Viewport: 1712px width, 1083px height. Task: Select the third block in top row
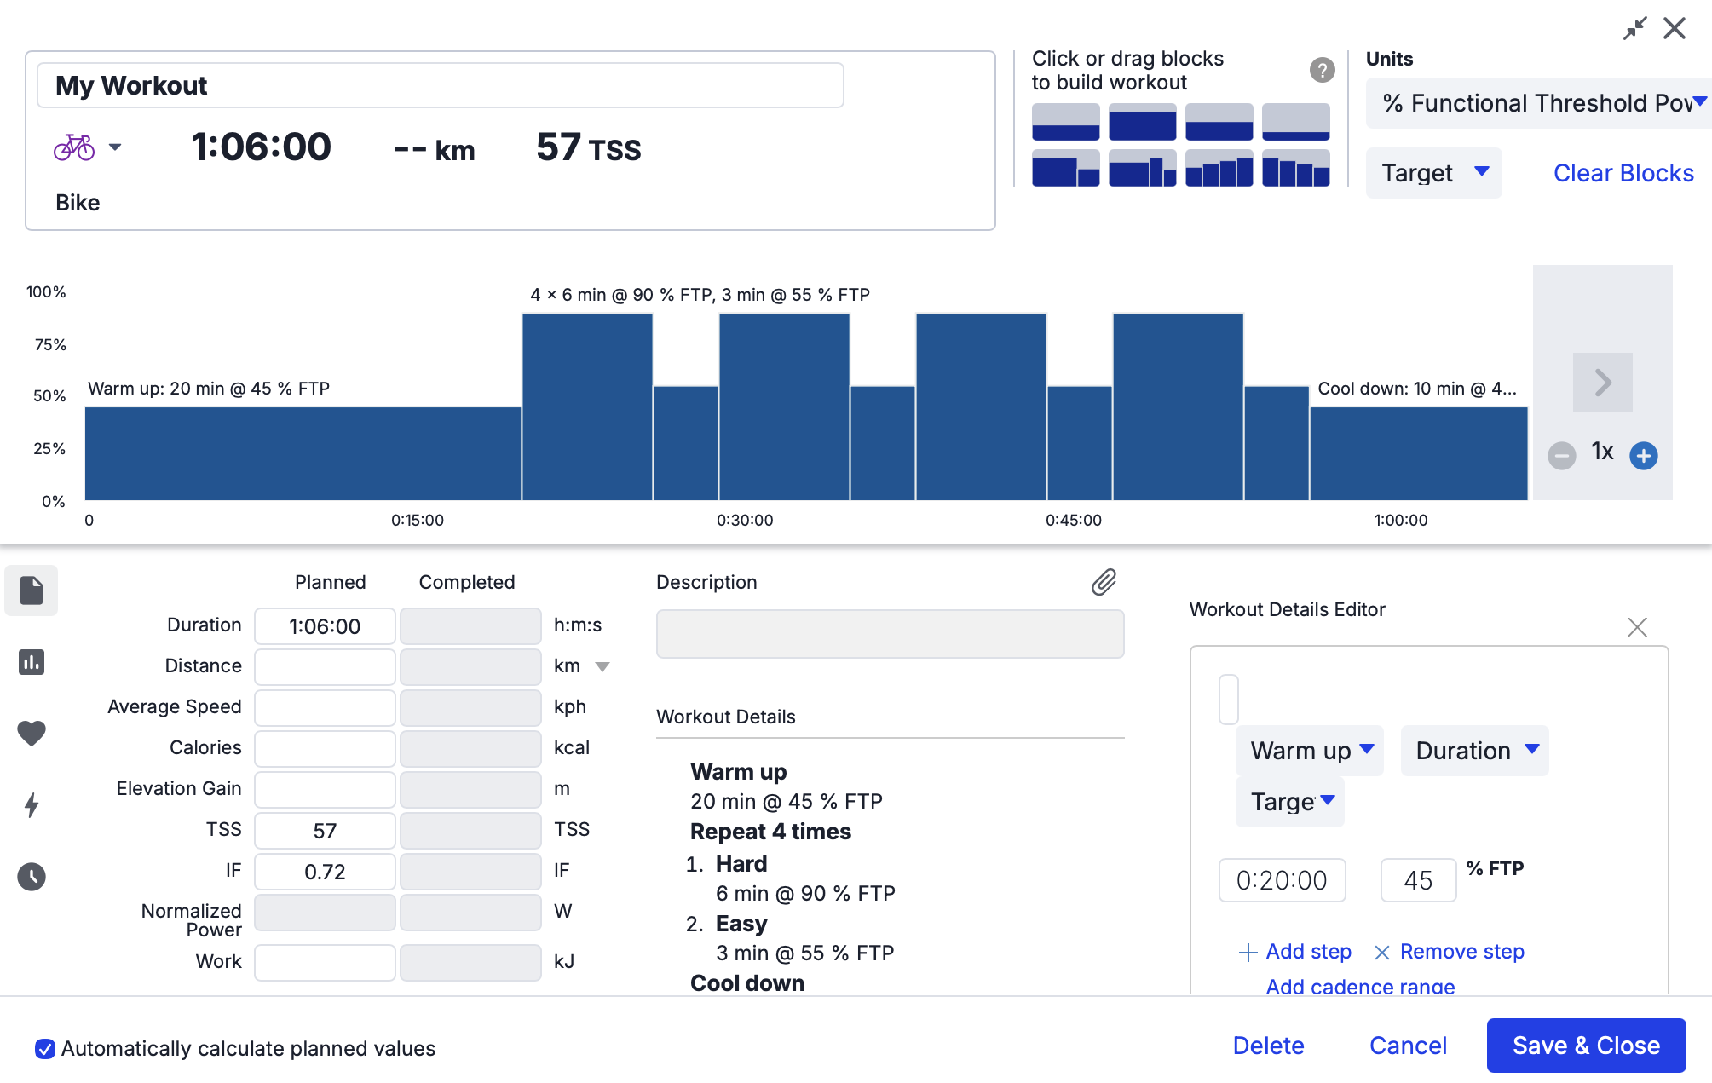[x=1219, y=122]
